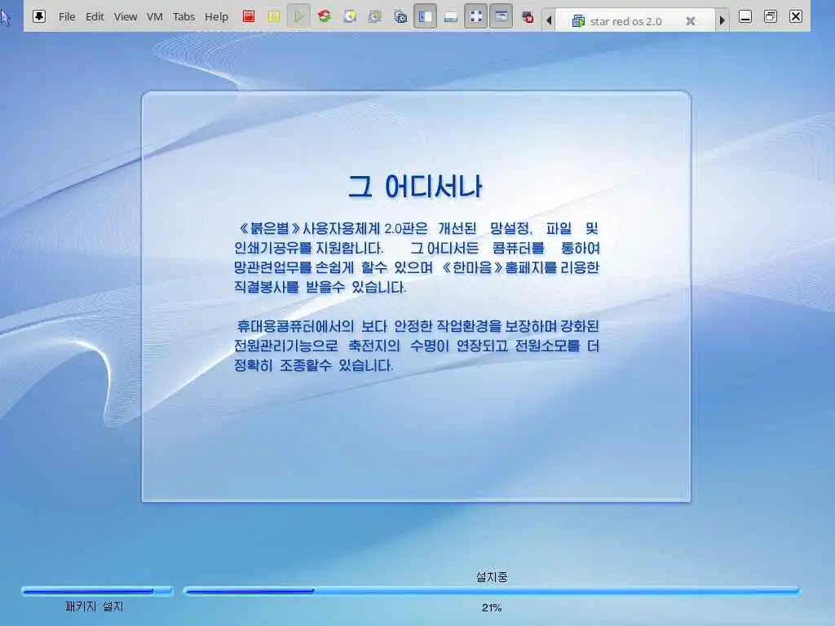835x626 pixels.
Task: Click the '그 어디서나' heading
Action: point(415,187)
